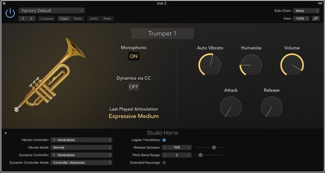Click the Humanize knob
The width and height of the screenshot is (325, 173).
(251, 65)
